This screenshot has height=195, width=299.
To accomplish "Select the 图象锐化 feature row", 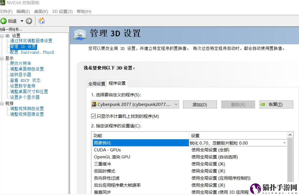I will pyautogui.click(x=141, y=143).
